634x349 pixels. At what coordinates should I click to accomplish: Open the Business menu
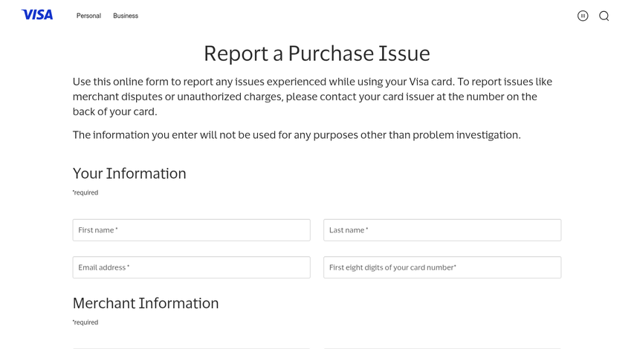126,16
